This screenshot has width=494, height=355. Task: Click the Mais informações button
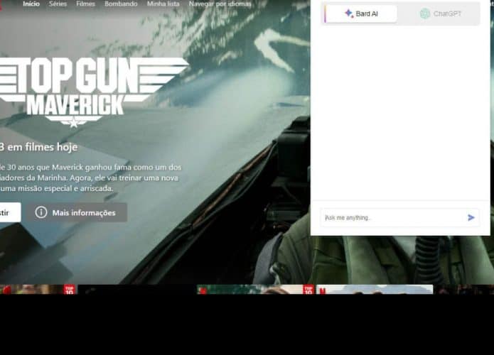pyautogui.click(x=77, y=212)
